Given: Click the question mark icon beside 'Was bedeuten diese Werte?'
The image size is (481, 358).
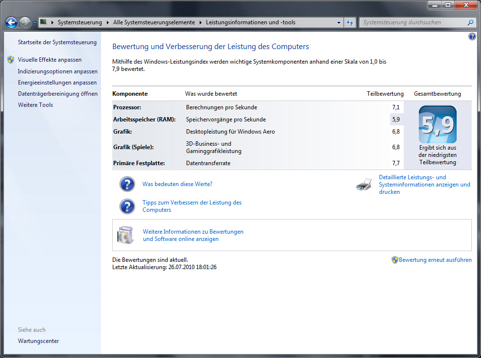Looking at the screenshot, I should click(x=127, y=185).
